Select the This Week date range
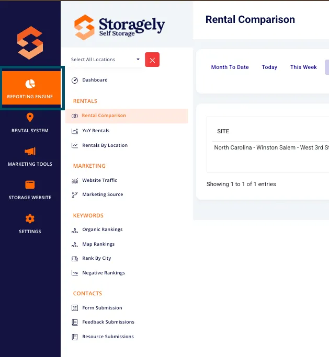Screen dimensions: 329x357 [x=303, y=67]
